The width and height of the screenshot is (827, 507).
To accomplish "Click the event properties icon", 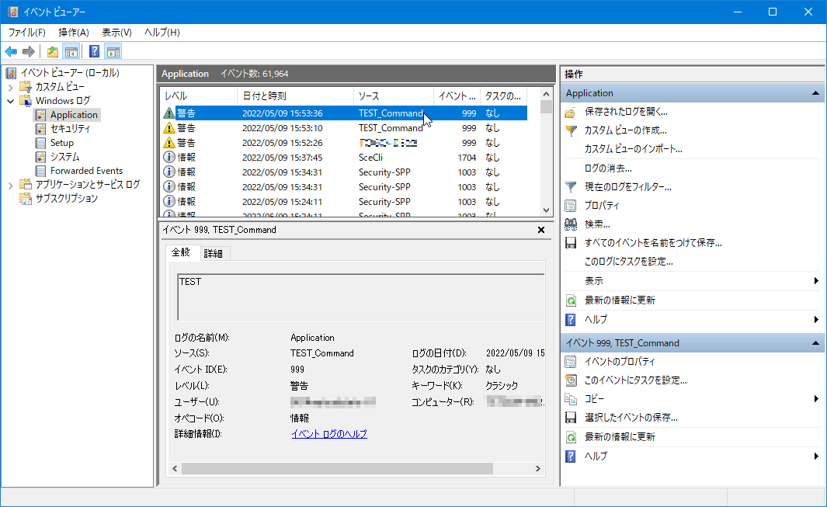I will (571, 362).
